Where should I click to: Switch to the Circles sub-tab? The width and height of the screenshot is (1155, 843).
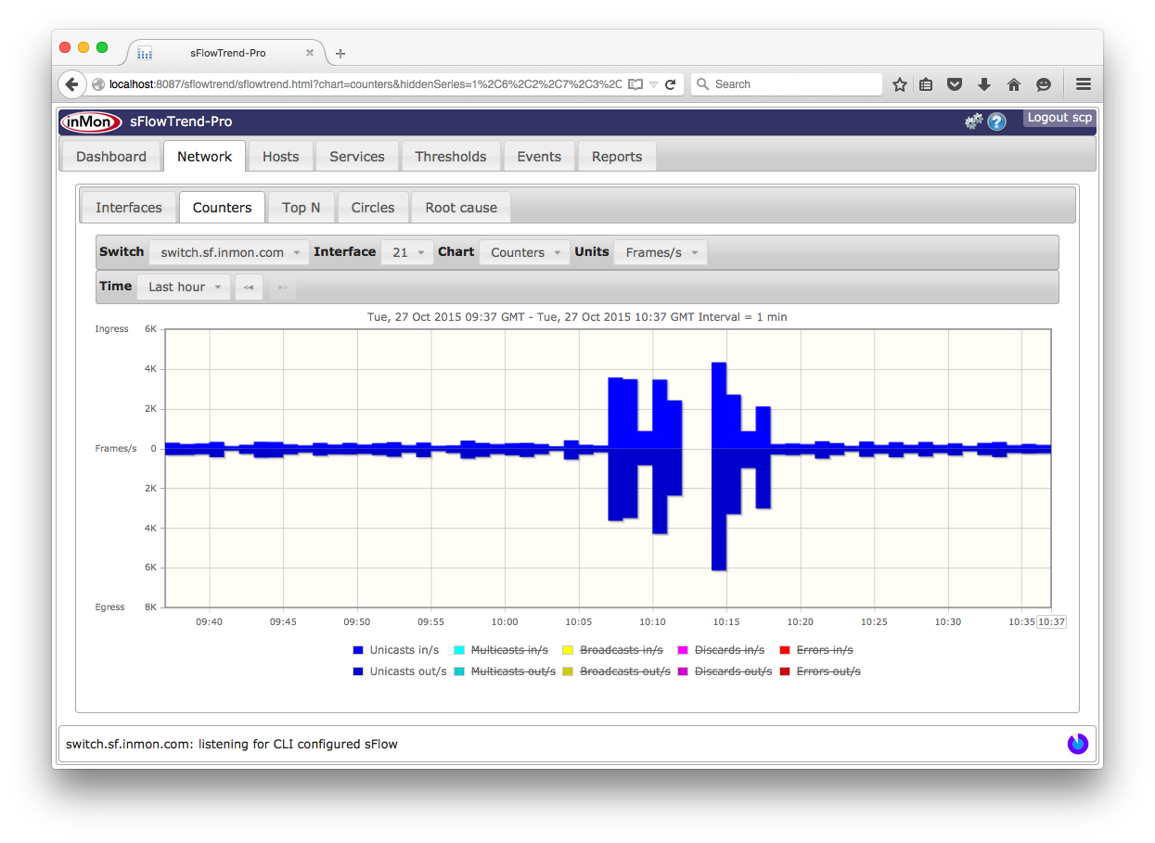pos(373,208)
